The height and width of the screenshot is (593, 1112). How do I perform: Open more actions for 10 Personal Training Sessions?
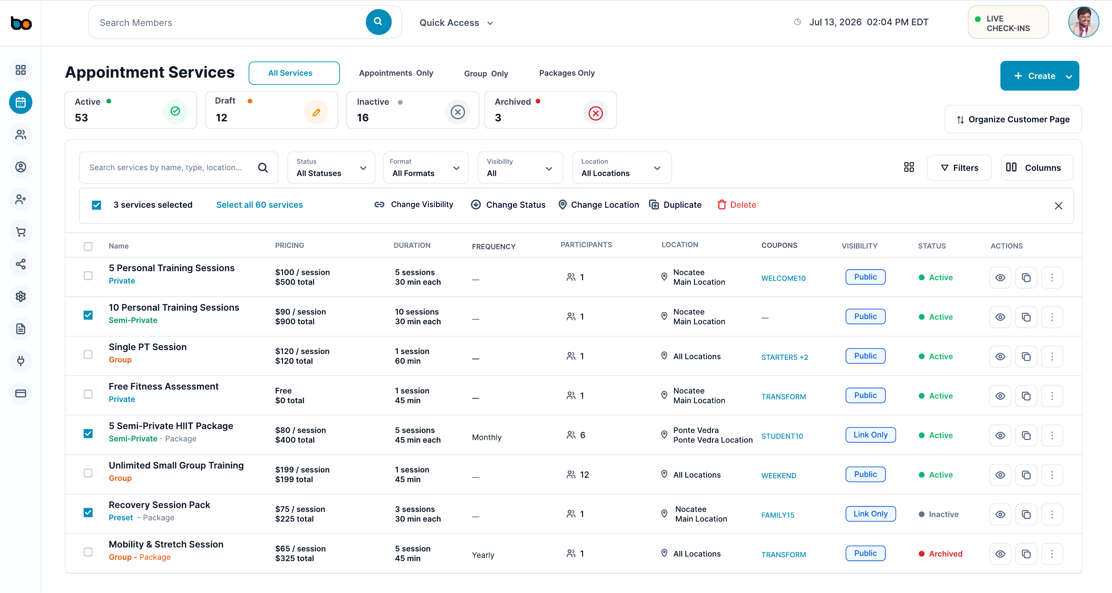1052,317
